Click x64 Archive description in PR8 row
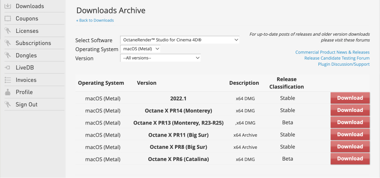Image resolution: width=380 pixels, height=178 pixels. click(x=245, y=147)
